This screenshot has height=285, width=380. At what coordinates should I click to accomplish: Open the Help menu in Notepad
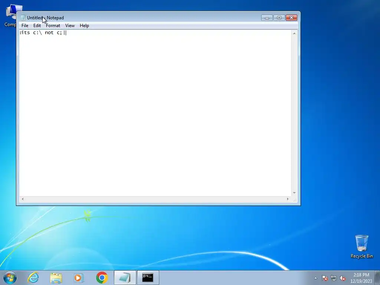pos(84,26)
